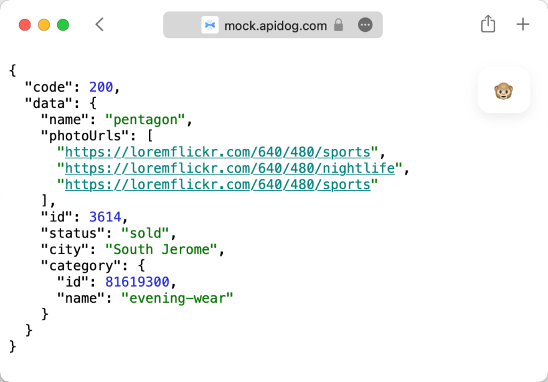Open a new tab with plus icon
The height and width of the screenshot is (382, 548).
pyautogui.click(x=522, y=25)
